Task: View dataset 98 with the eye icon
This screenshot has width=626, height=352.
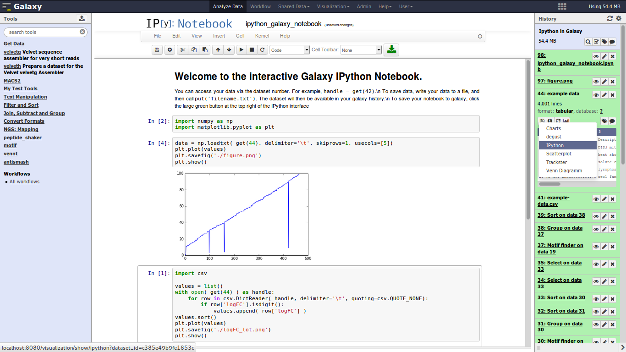Action: click(596, 56)
